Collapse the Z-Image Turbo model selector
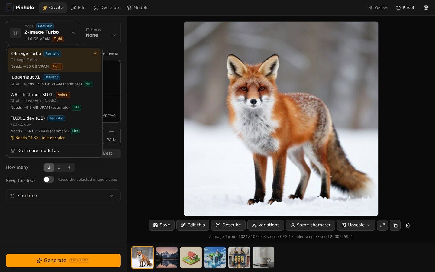Screen dimensions: 435x272 coord(43,33)
